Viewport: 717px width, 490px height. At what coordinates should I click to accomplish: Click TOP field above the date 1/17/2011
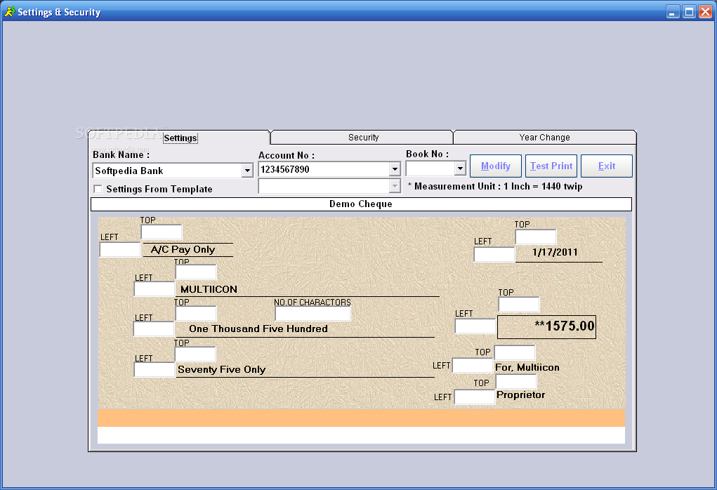tap(535, 237)
